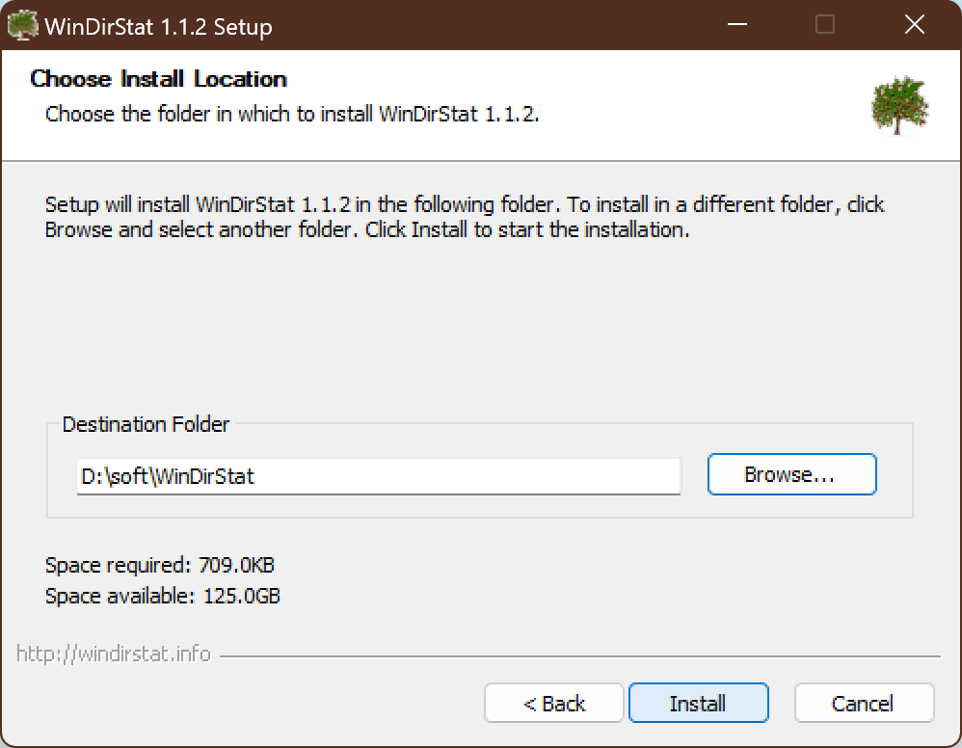Click the "WinDirStat 1.1.2 Setup" window title
The height and width of the screenshot is (748, 962).
pos(158,27)
